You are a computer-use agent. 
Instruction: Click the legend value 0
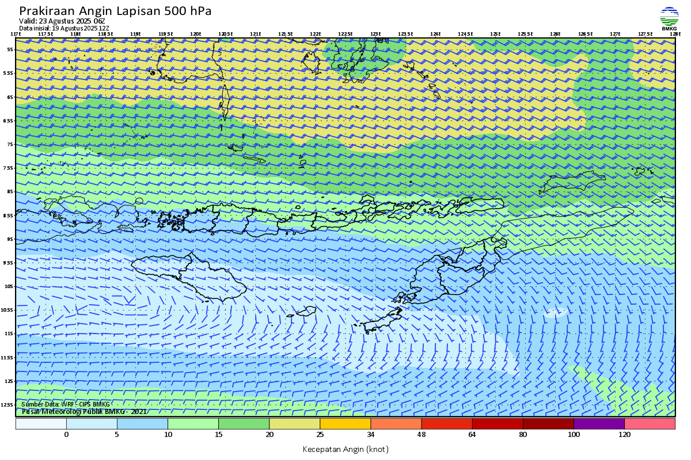[x=66, y=435]
